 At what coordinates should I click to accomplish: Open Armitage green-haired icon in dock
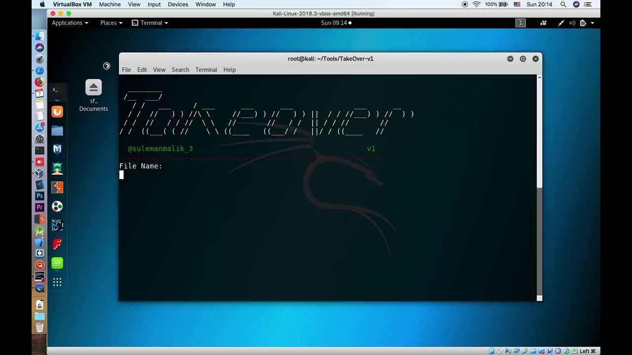[57, 169]
